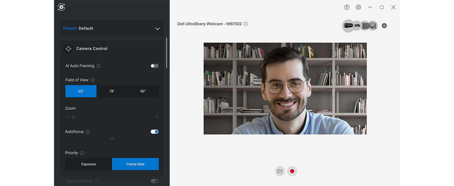The width and height of the screenshot is (454, 186).
Task: Set Priority to Frame Rate
Action: (136, 164)
